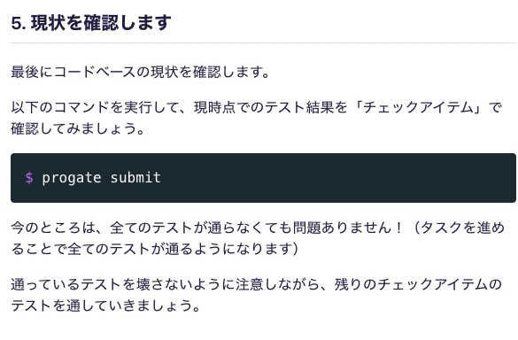Click the text 通っているテストを壊さないように
Image resolution: width=518 pixels, height=340 pixels.
pyautogui.click(x=123, y=284)
